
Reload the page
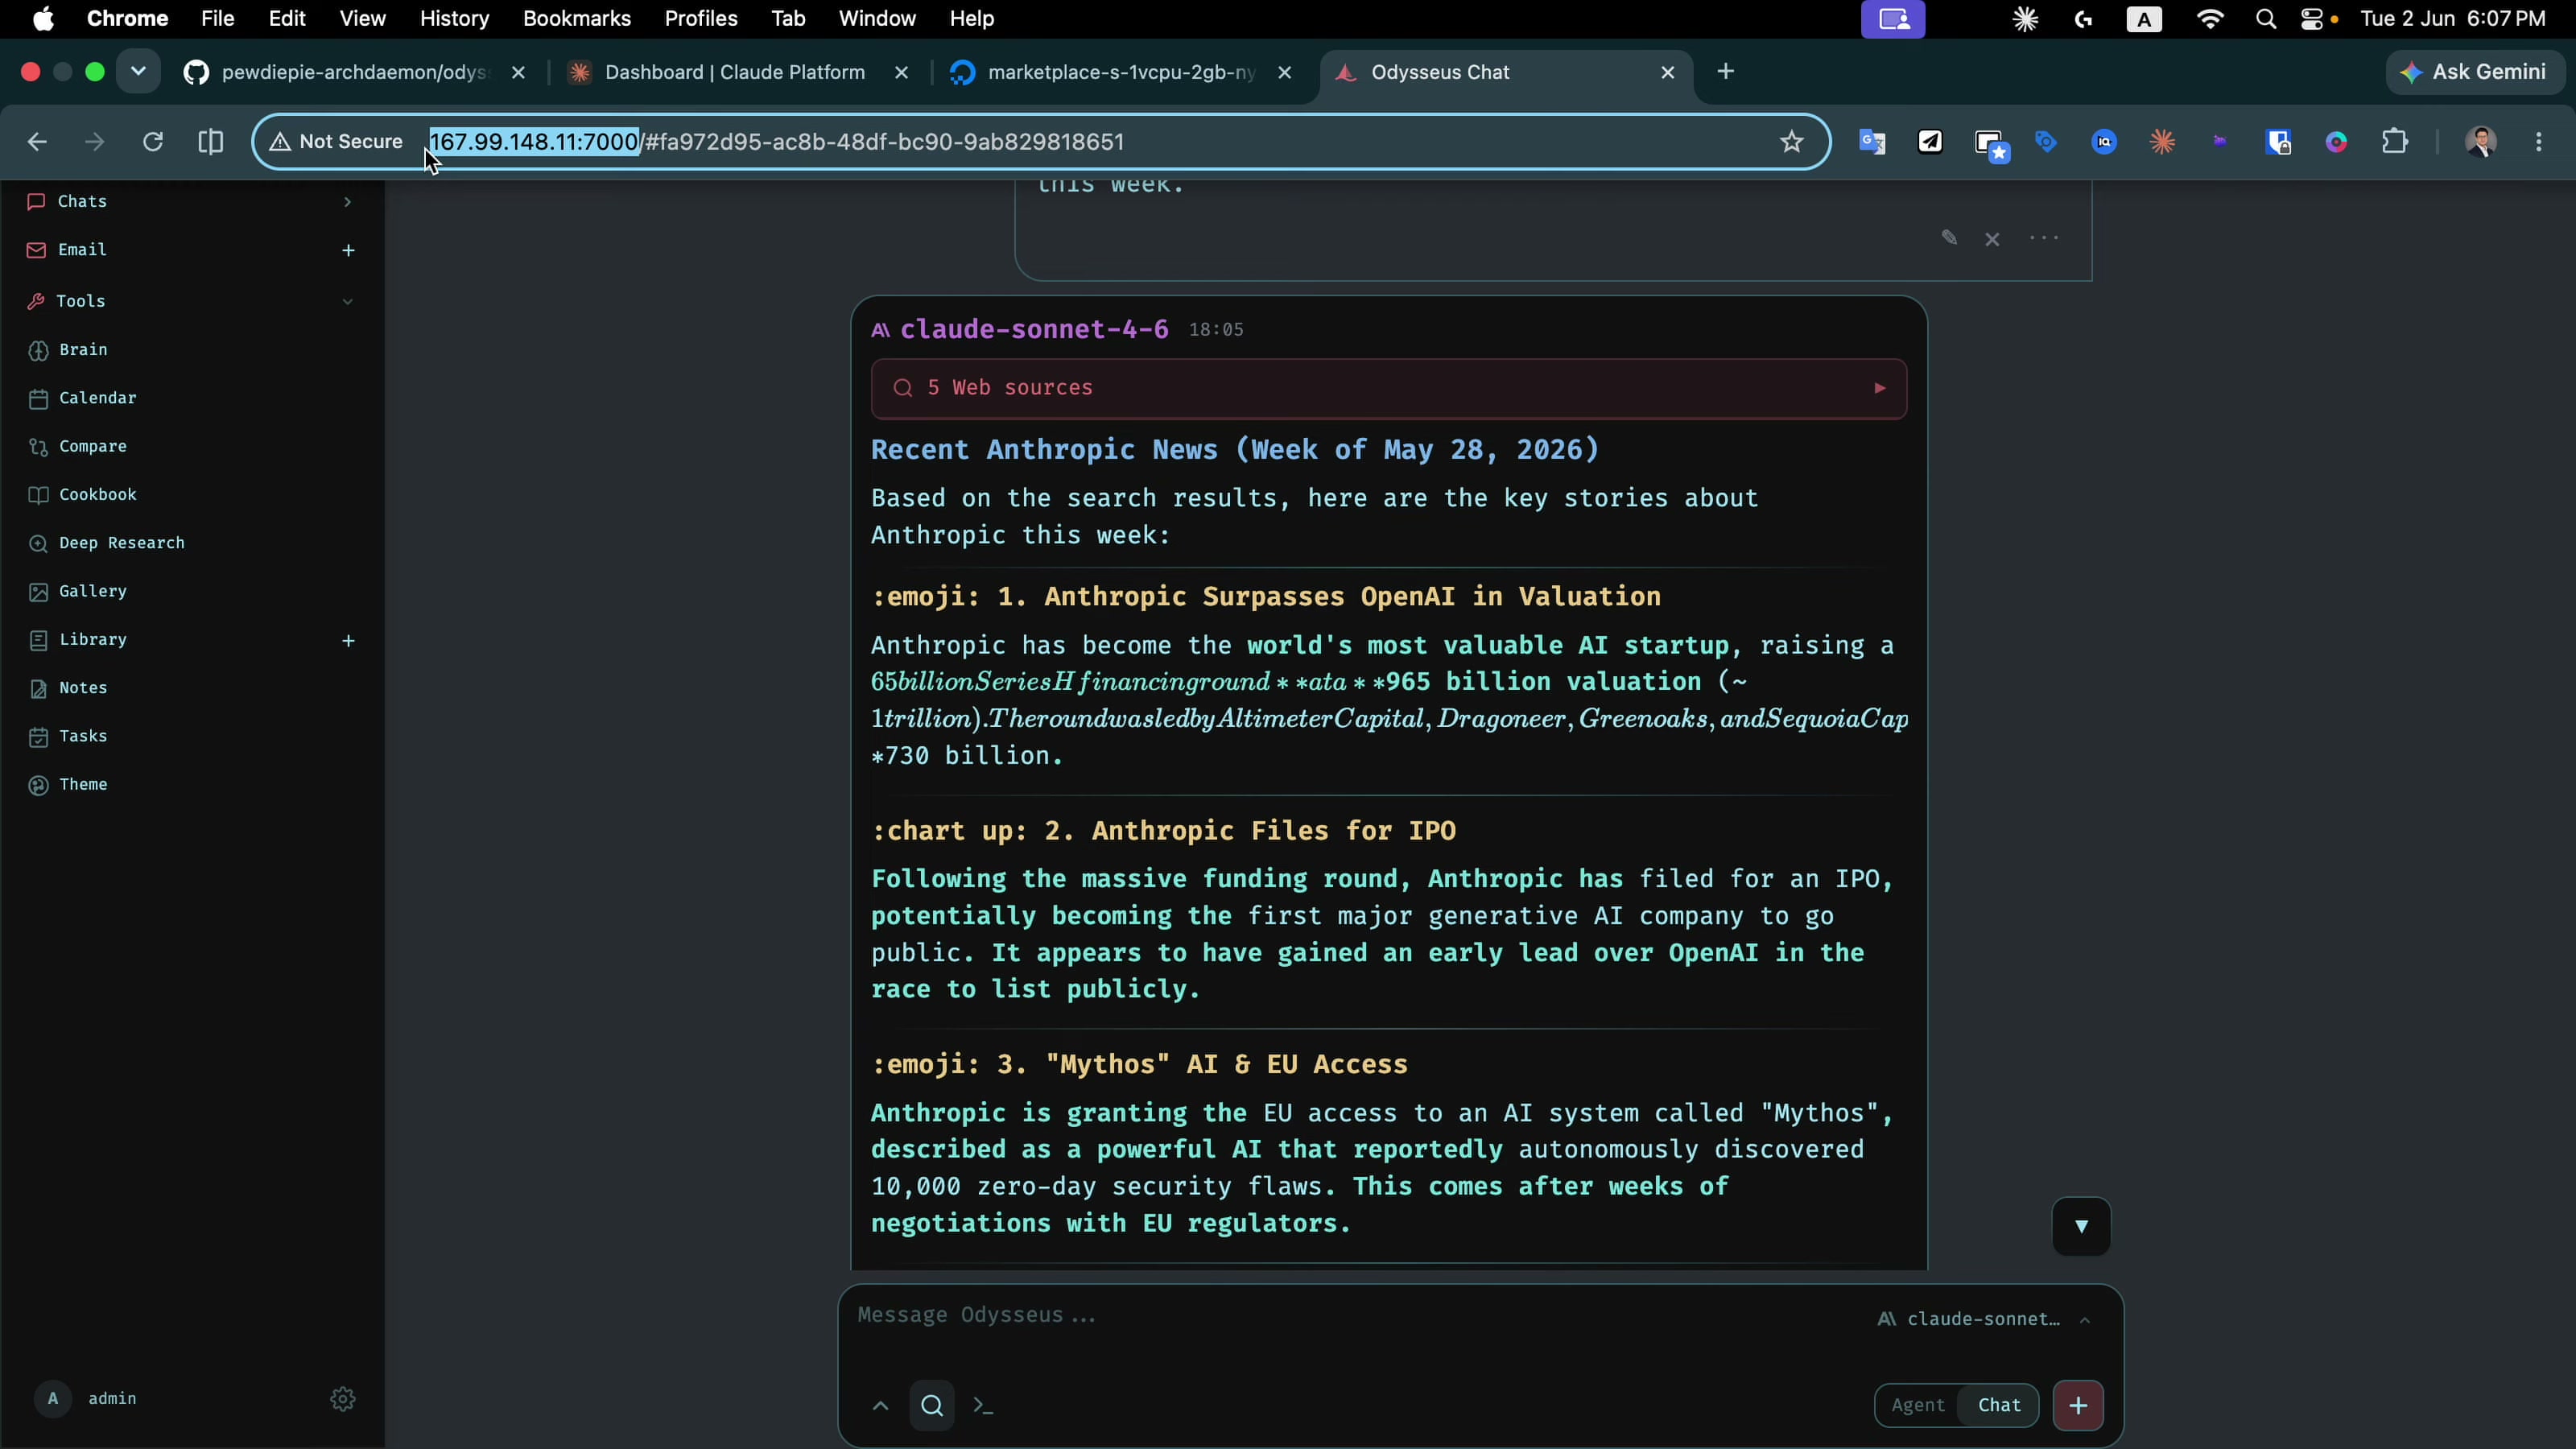click(152, 142)
